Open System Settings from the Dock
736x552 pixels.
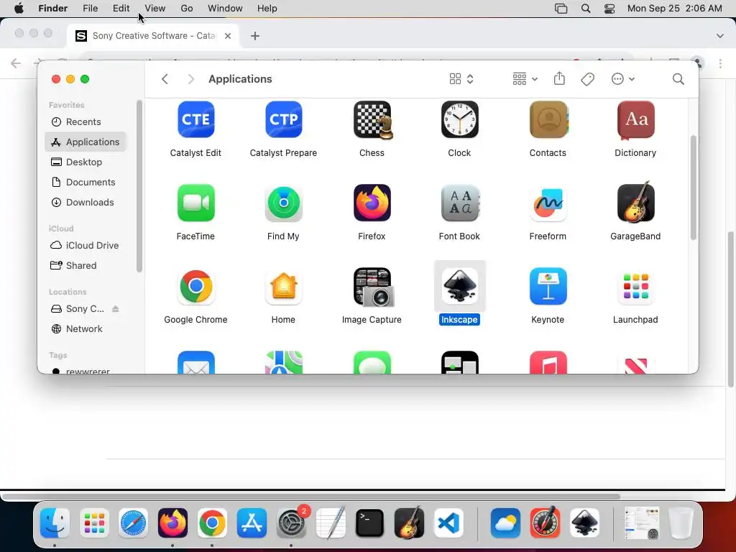(291, 523)
